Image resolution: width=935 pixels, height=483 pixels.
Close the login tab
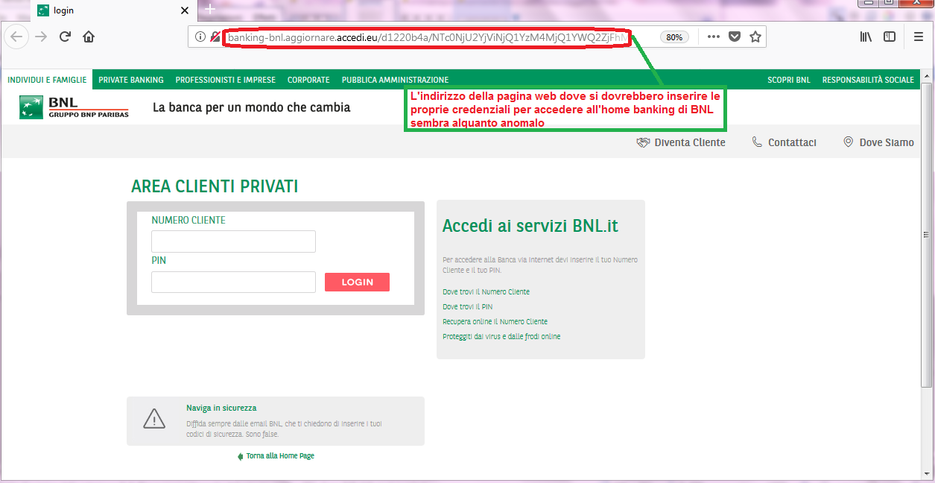click(x=185, y=10)
